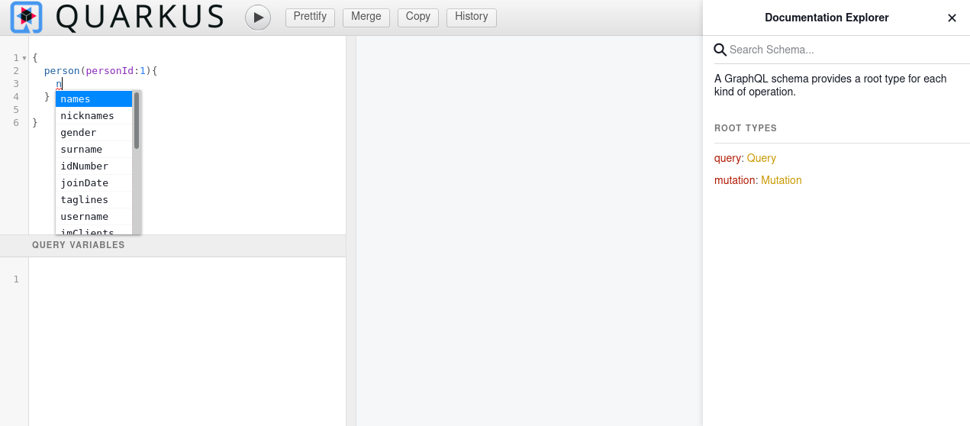
Task: Click the Merge button
Action: [x=366, y=17]
